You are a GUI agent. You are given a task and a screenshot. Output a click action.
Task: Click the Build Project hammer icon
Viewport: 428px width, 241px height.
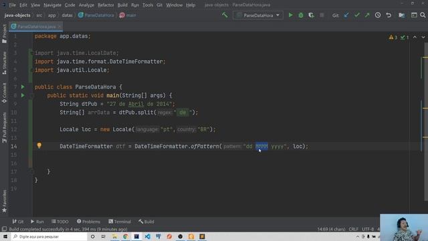click(x=225, y=15)
